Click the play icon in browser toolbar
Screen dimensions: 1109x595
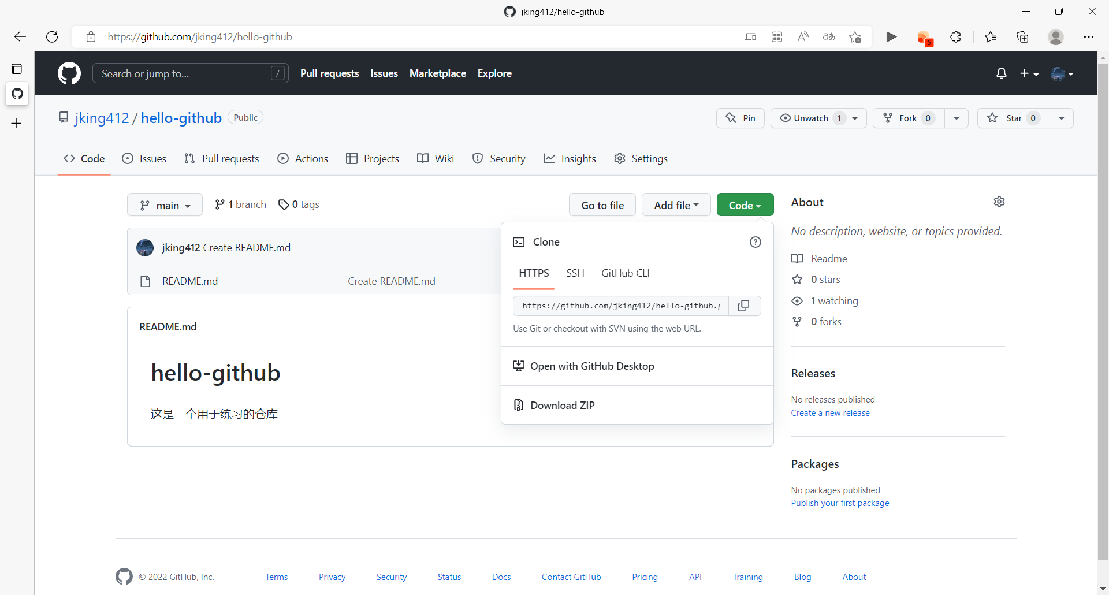[891, 37]
